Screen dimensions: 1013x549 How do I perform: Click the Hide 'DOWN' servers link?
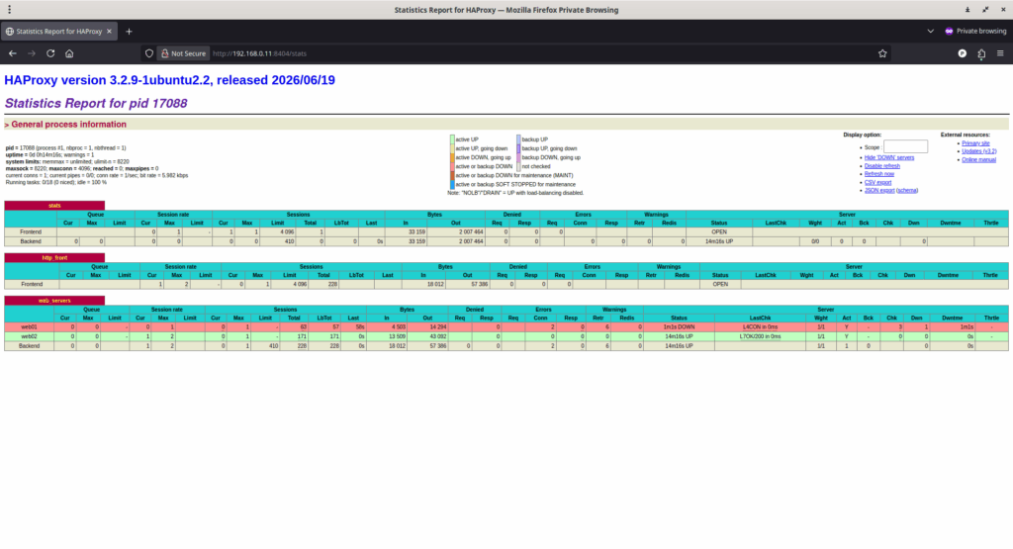889,157
